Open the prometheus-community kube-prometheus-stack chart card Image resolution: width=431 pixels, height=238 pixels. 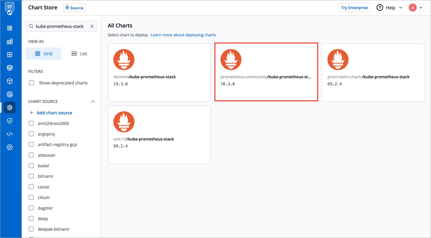266,72
